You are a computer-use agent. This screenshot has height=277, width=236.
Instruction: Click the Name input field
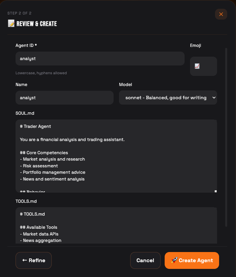click(64, 98)
